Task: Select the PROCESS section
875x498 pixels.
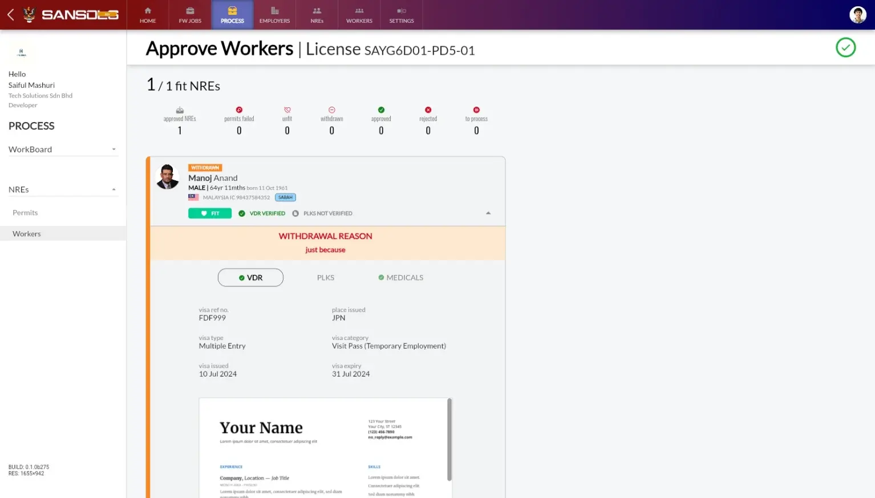Action: click(232, 15)
